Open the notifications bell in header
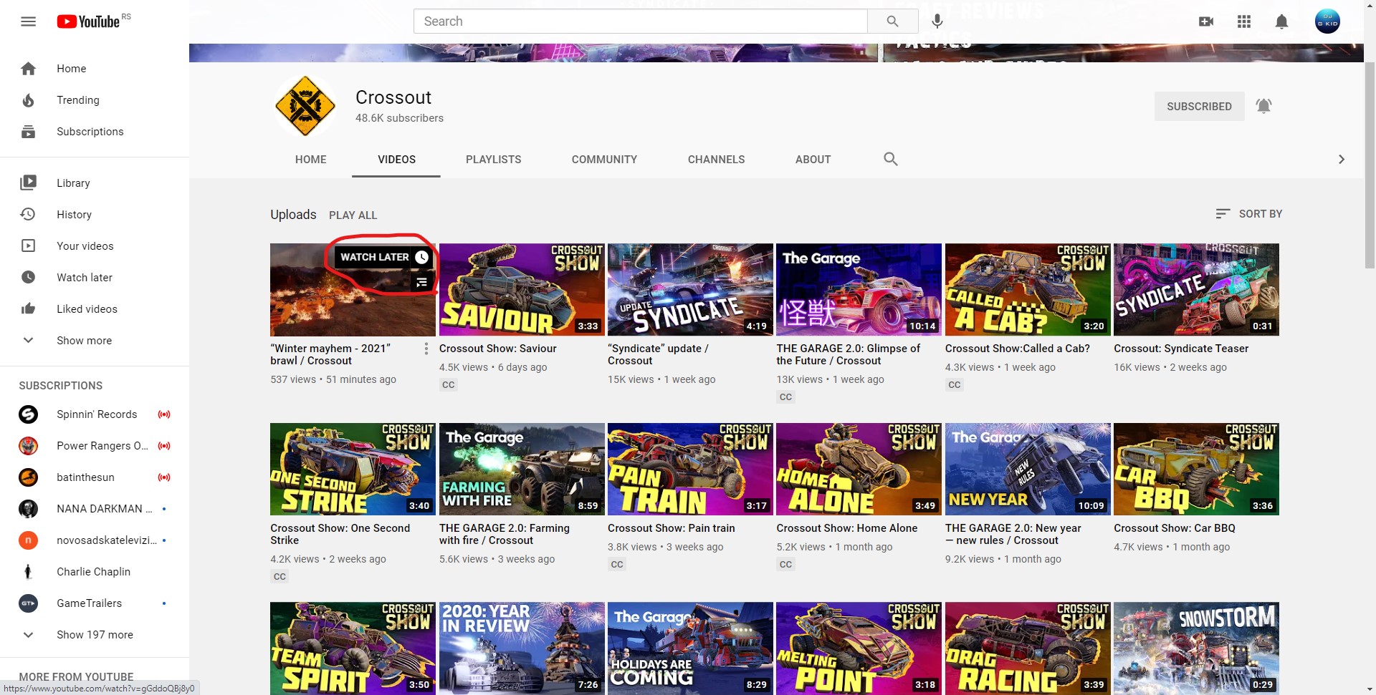The width and height of the screenshot is (1376, 695). (1281, 21)
